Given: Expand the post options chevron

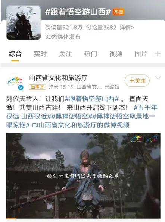Looking at the screenshot, I should pos(158,78).
